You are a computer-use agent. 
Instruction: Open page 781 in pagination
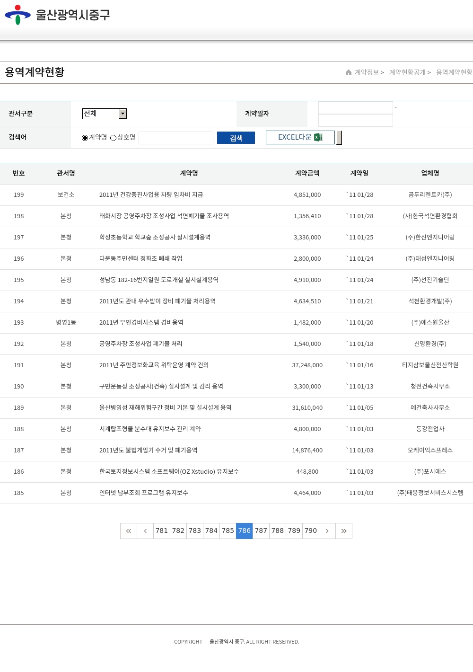pos(162,531)
